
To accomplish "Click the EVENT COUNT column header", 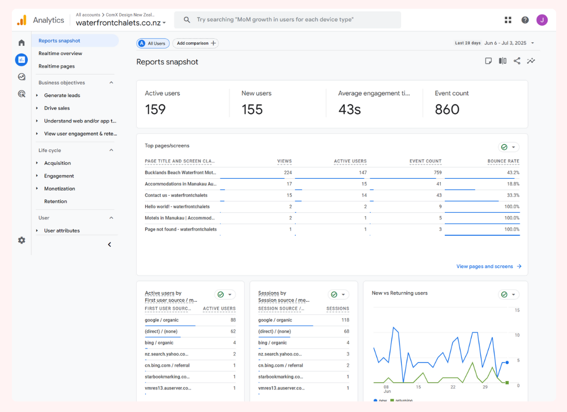I will coord(425,161).
